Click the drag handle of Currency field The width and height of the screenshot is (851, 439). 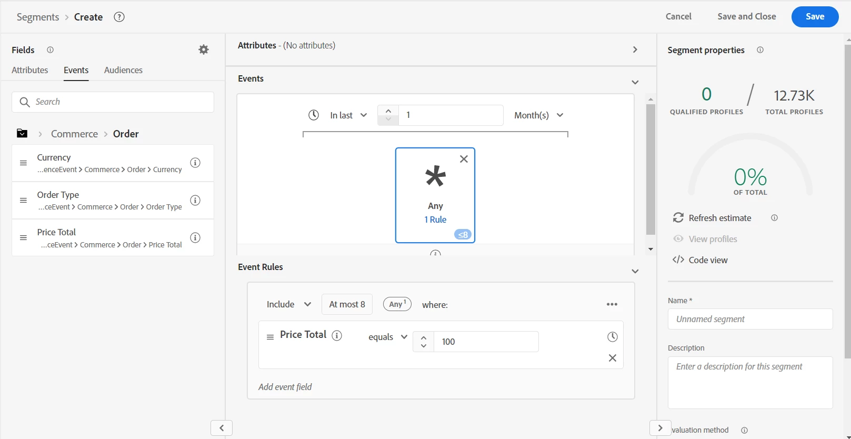pyautogui.click(x=23, y=163)
